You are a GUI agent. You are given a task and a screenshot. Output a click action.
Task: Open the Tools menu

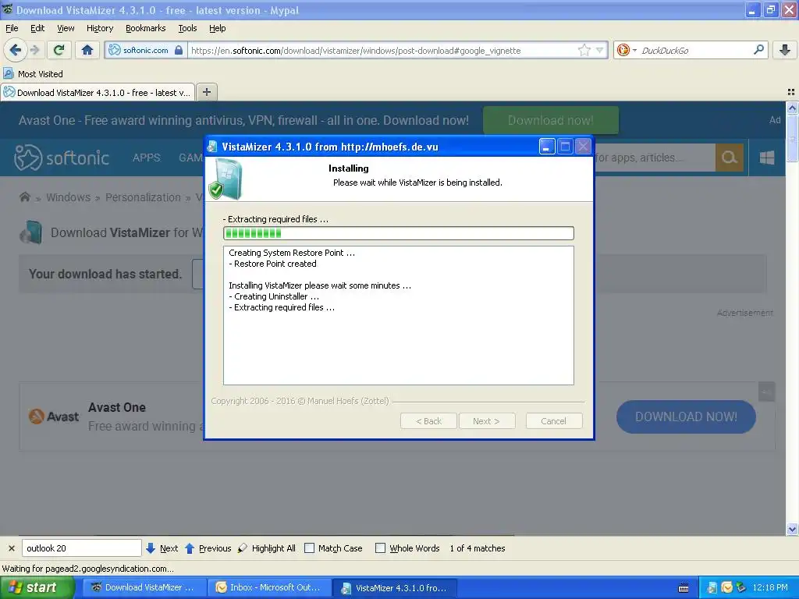[187, 28]
